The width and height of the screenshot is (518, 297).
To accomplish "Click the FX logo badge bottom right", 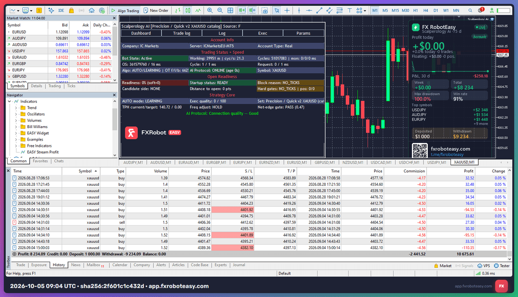I will pyautogui.click(x=502, y=286).
